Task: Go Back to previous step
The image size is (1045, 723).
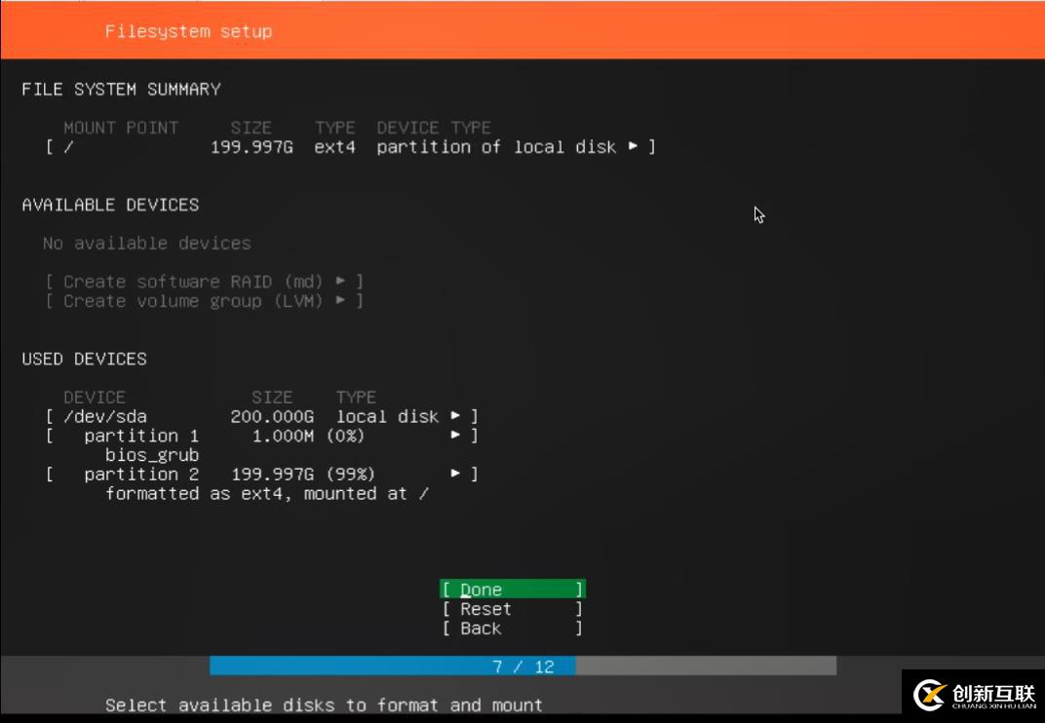Action: click(513, 628)
